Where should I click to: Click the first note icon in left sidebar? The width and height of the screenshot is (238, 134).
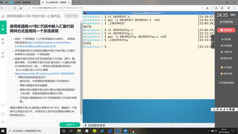[3, 105]
